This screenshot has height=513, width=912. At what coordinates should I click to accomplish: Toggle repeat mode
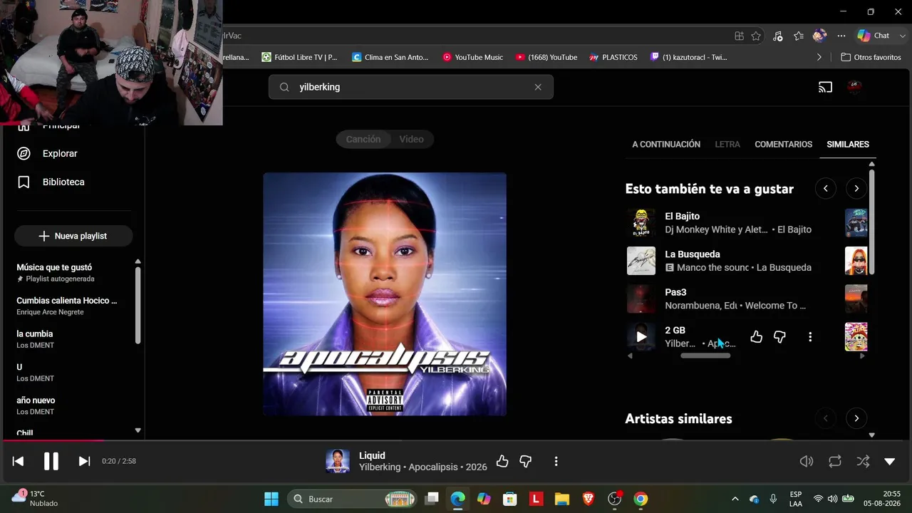point(835,461)
